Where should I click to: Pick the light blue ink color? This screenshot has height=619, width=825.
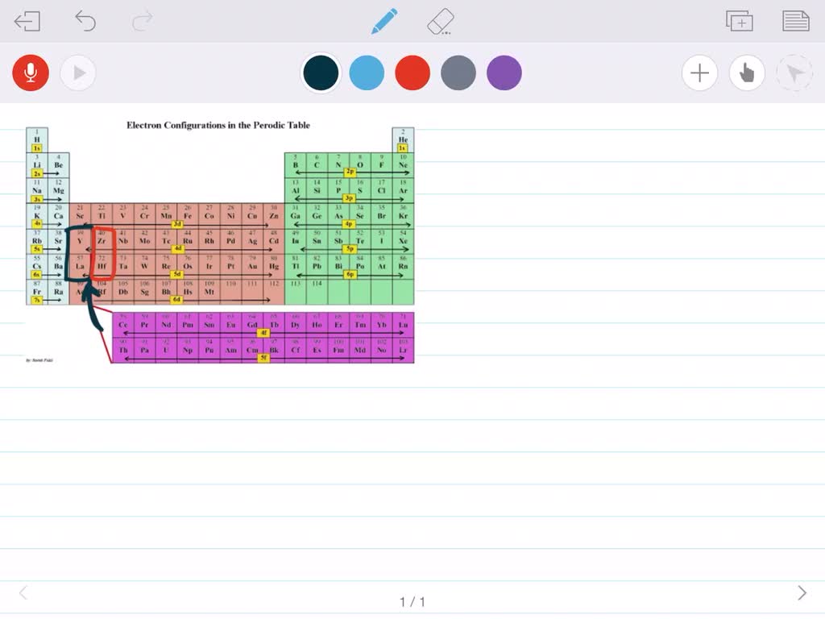click(x=367, y=73)
